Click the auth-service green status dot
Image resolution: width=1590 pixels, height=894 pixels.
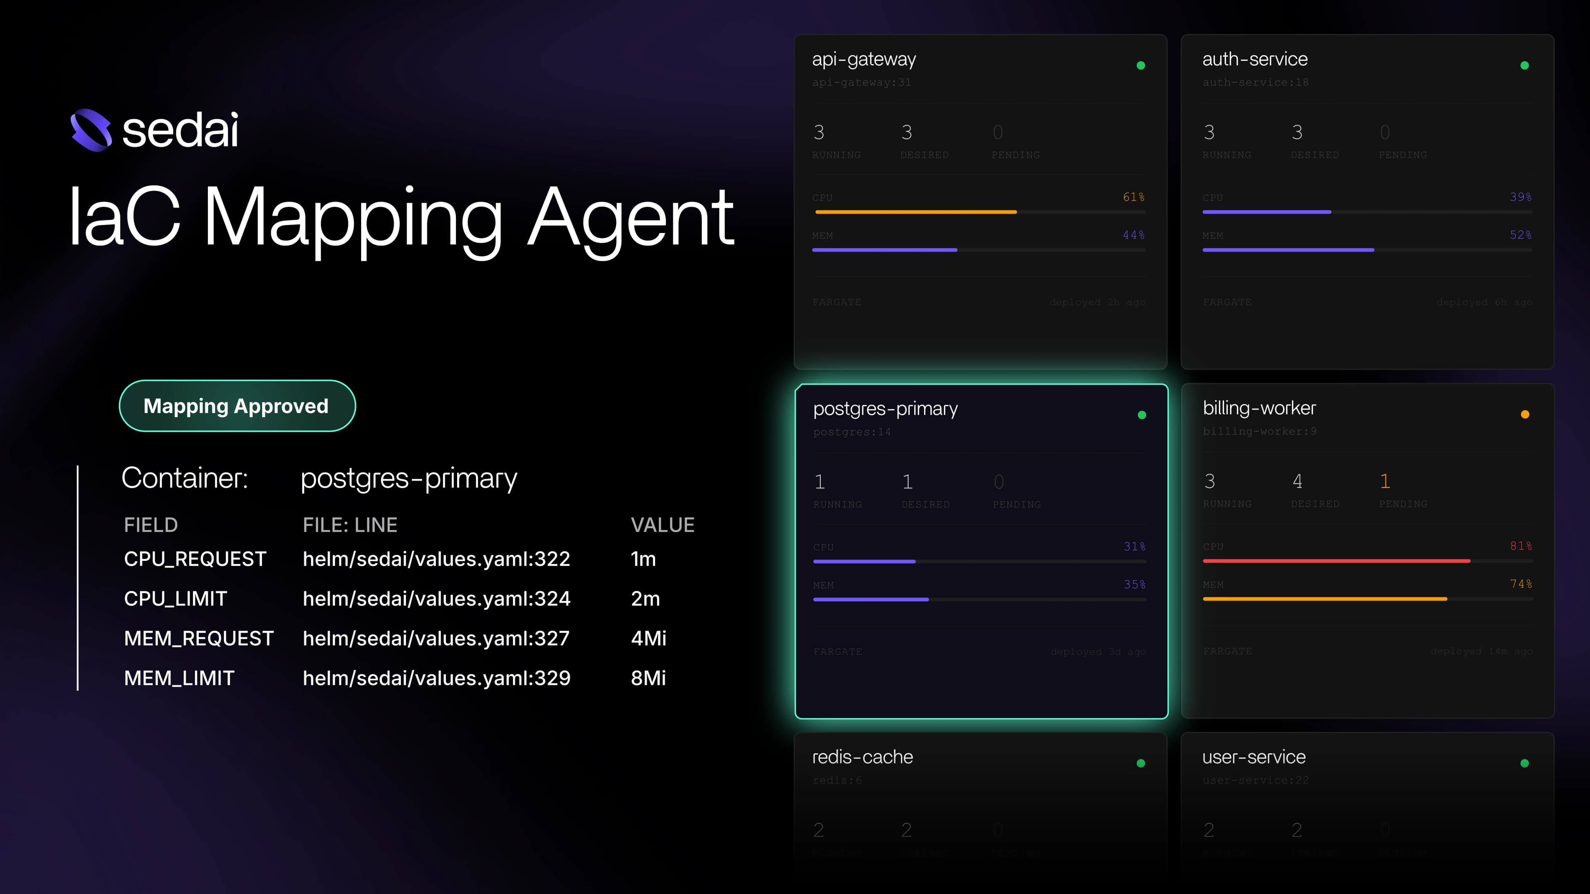pos(1525,65)
